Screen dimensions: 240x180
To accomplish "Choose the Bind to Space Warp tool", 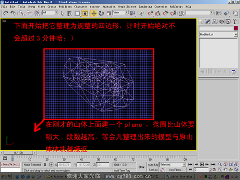I will click(x=37, y=13).
